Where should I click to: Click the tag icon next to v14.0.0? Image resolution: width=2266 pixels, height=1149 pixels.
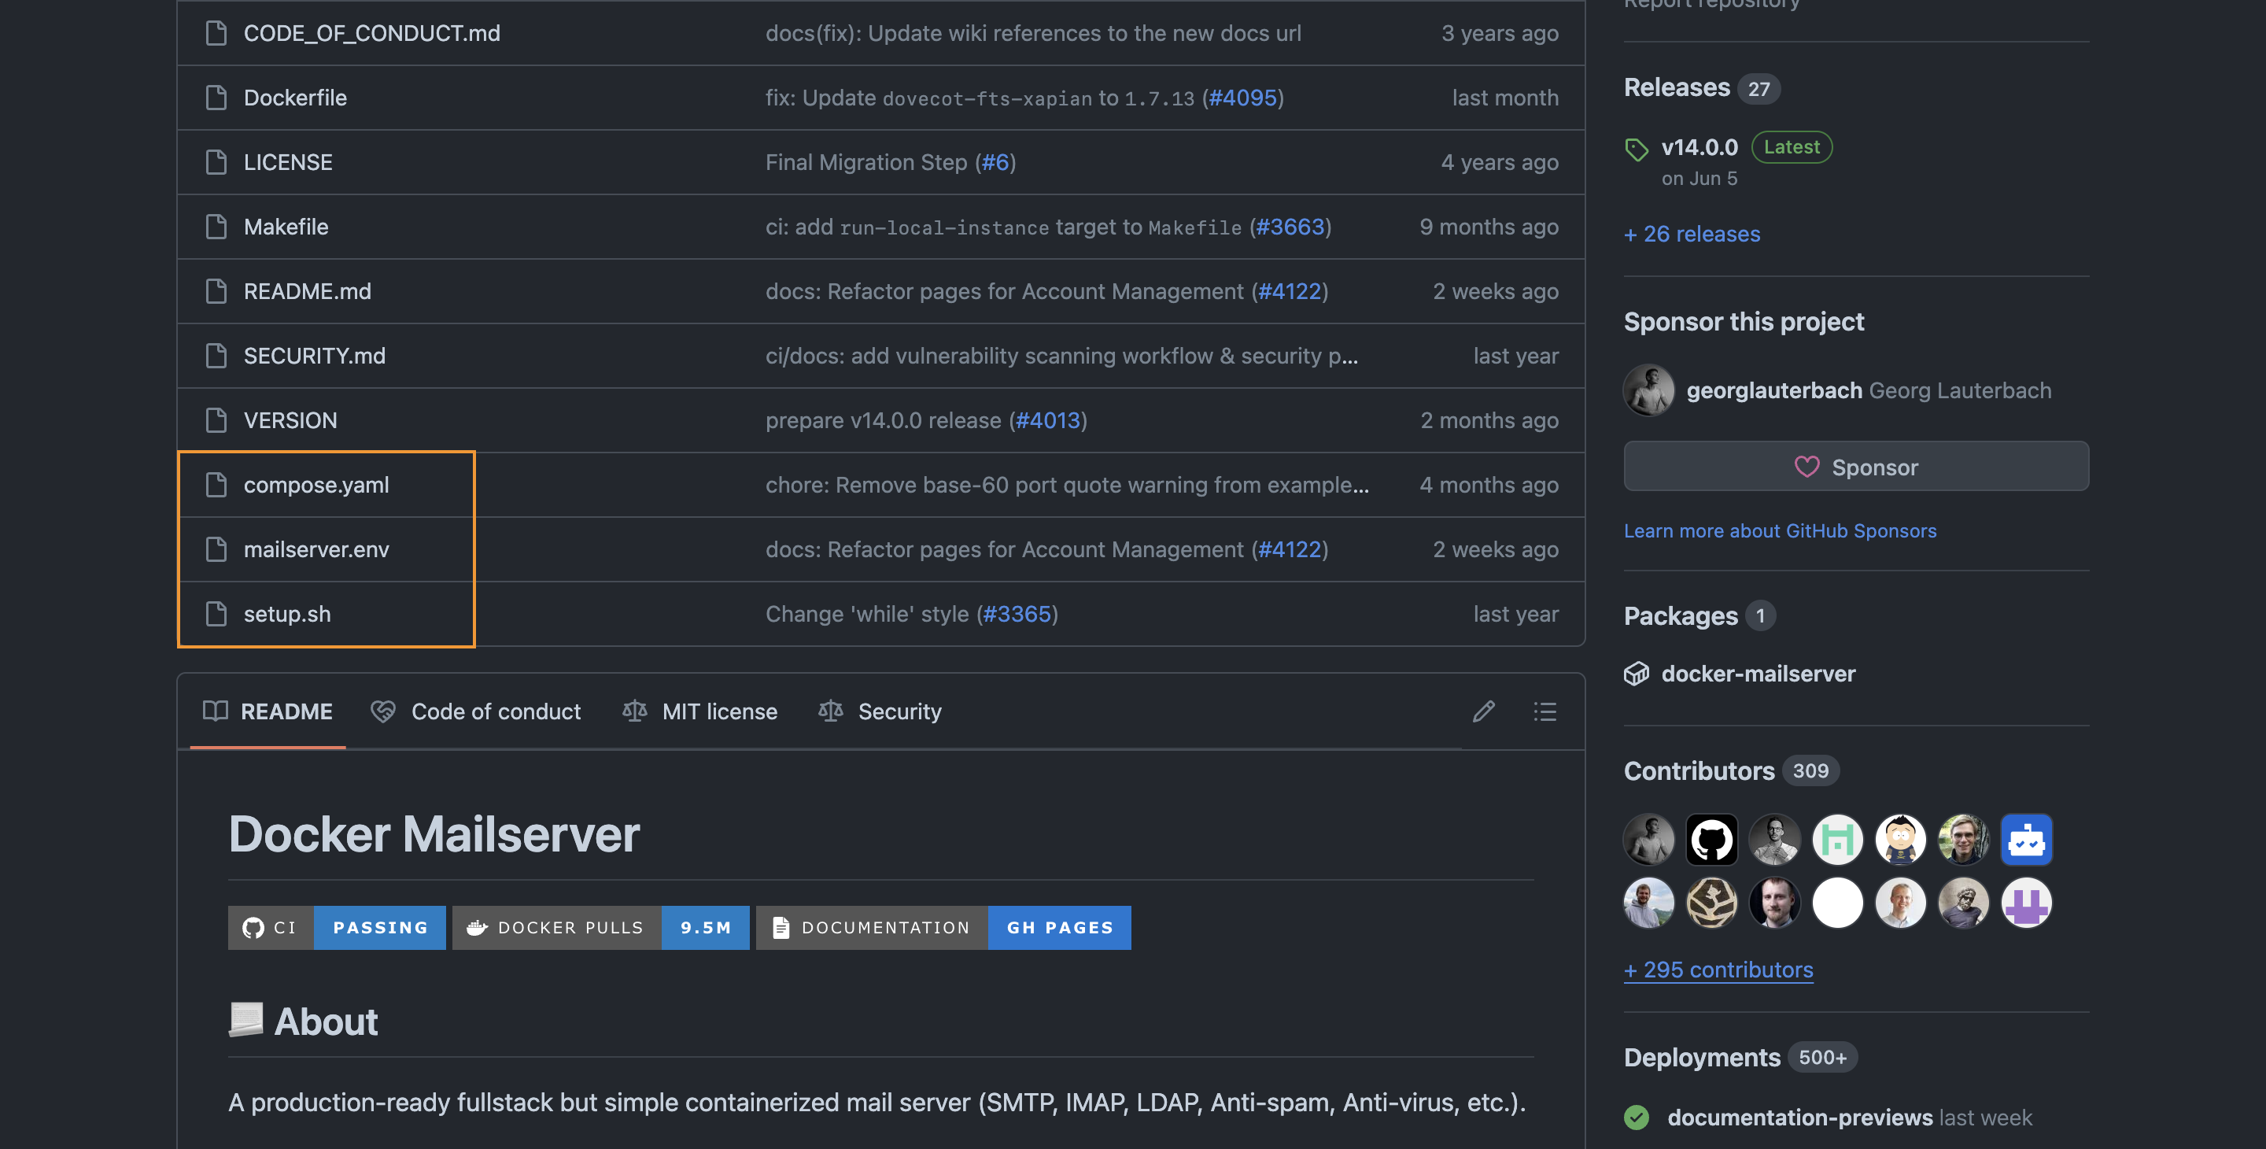point(1637,150)
